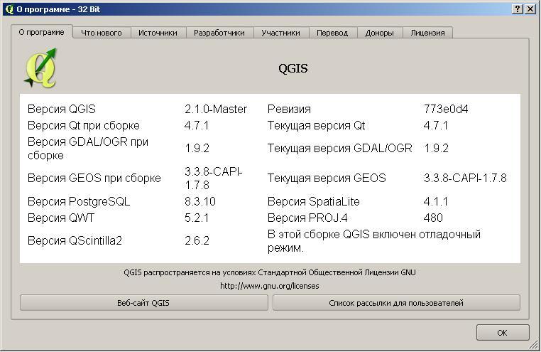
Task: Click the SpatiaLite version 4.1.1
Action: (436, 202)
